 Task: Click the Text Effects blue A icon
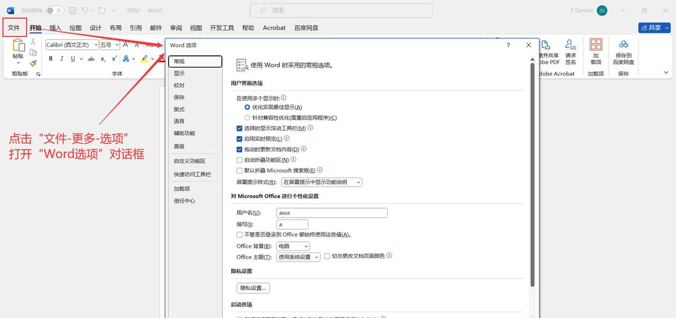[x=126, y=59]
